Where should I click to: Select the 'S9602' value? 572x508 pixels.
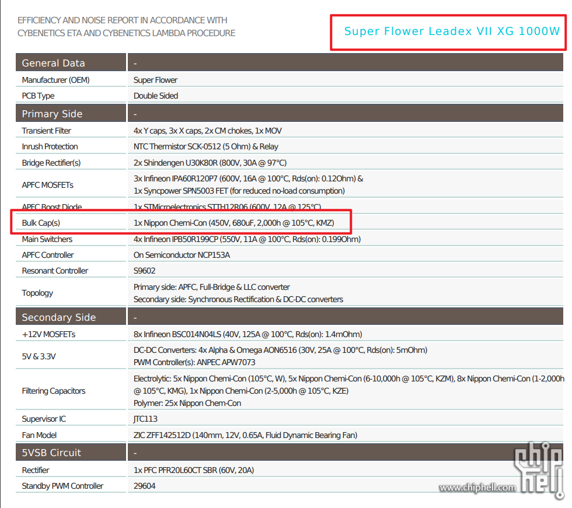click(145, 271)
